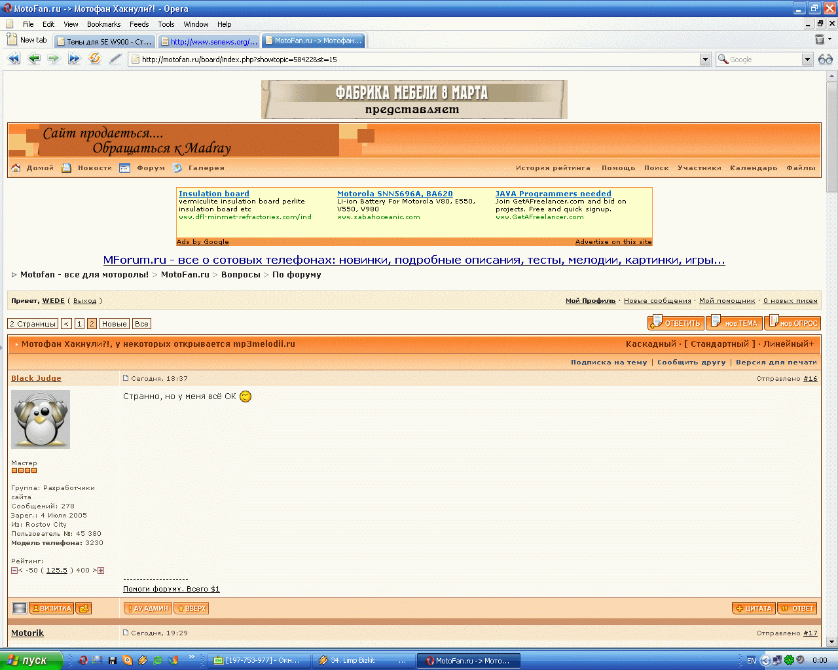This screenshot has width=838, height=670.
Task: Switch to the 'Темы для SE W900' tab
Action: tap(105, 41)
